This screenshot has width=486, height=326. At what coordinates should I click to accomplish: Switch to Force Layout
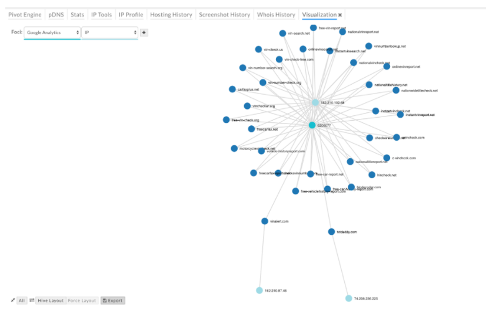click(82, 301)
